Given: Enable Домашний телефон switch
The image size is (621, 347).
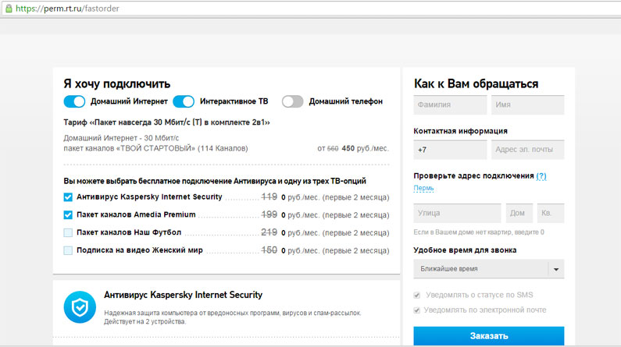Looking at the screenshot, I should tap(293, 101).
